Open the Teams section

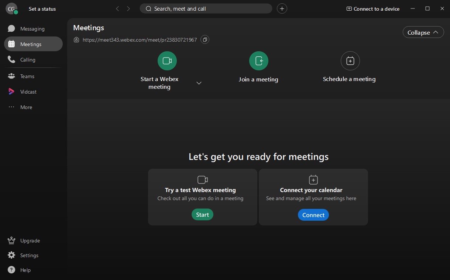[27, 76]
